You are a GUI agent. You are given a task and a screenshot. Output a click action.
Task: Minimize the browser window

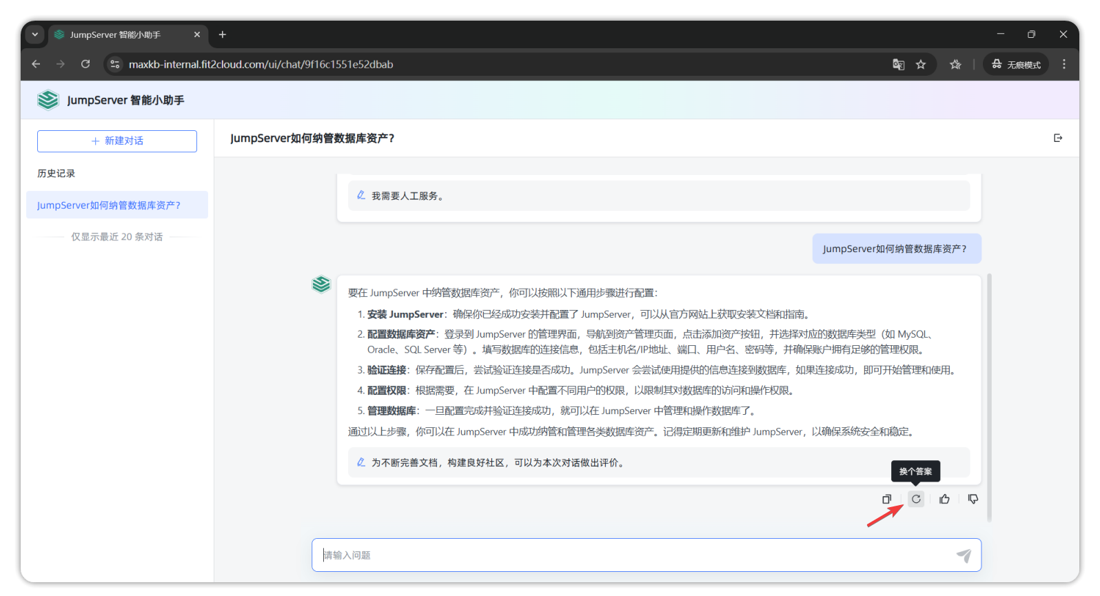click(x=1001, y=34)
